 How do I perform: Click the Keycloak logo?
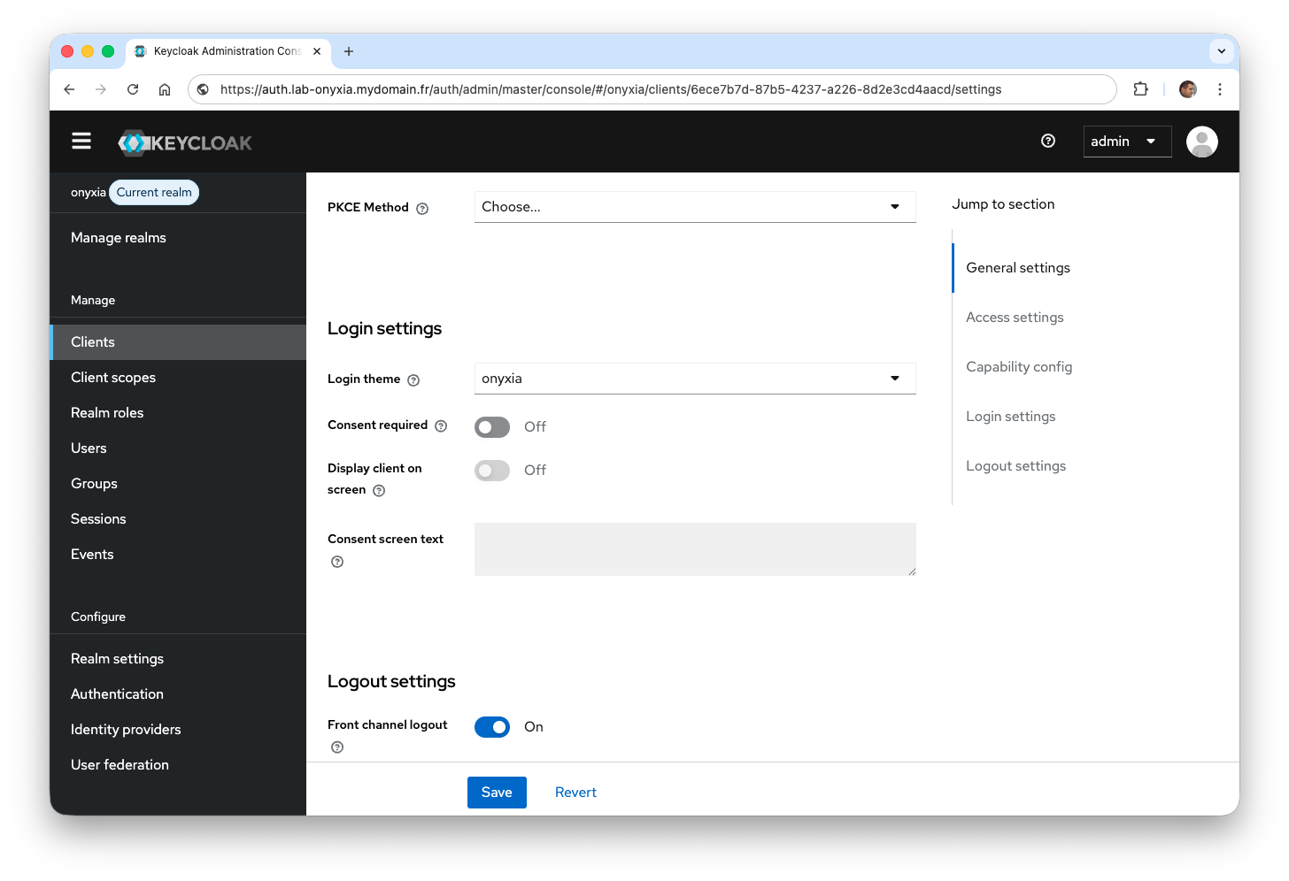[185, 142]
